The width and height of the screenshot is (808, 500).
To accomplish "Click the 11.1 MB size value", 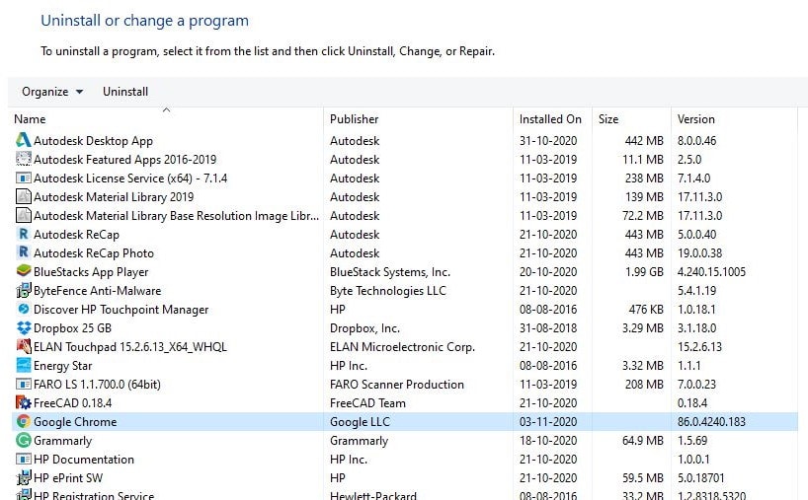I will [643, 160].
